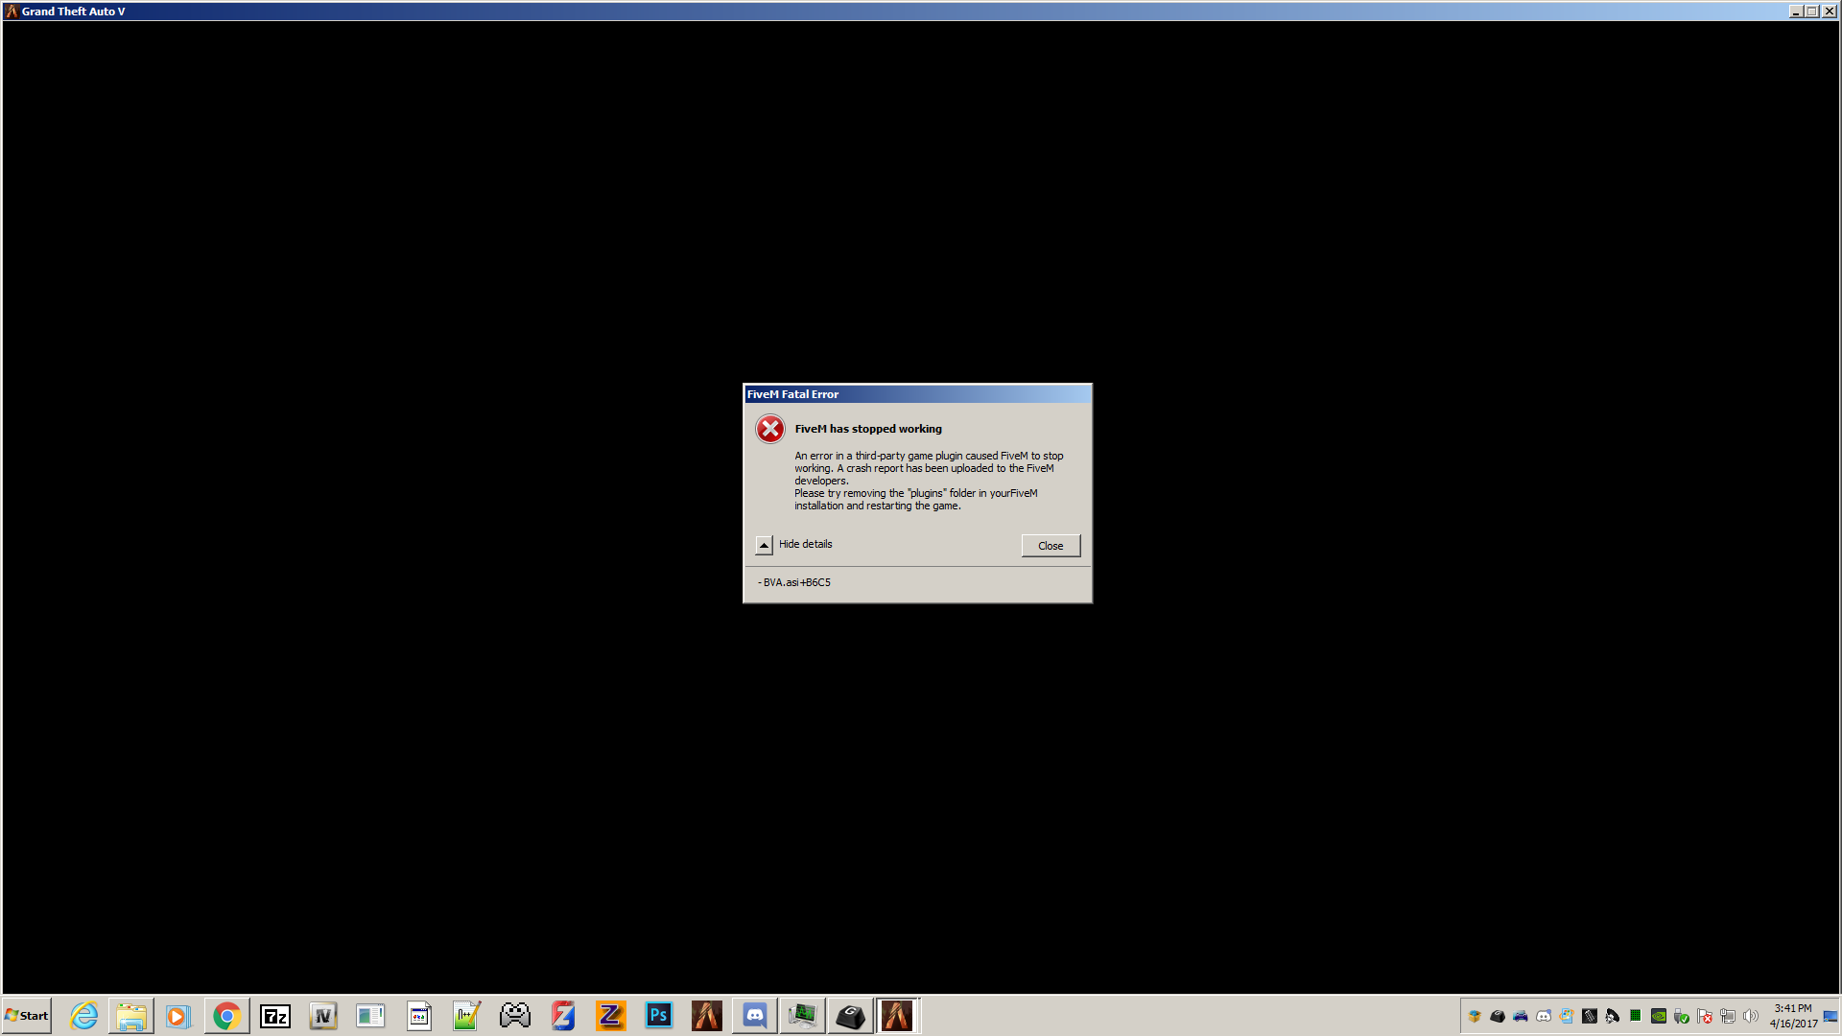Open Windows Media Player from taskbar

[x=178, y=1016]
